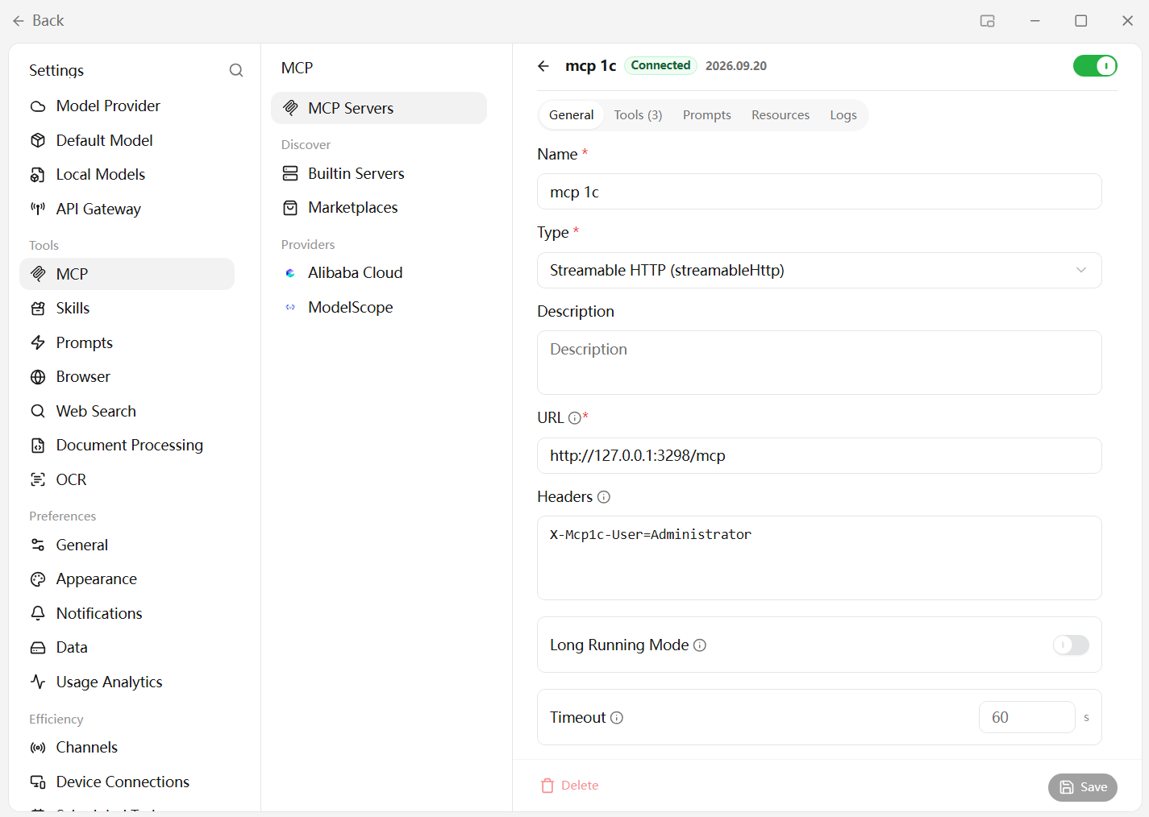
Task: Click the Delete server button
Action: (x=569, y=786)
